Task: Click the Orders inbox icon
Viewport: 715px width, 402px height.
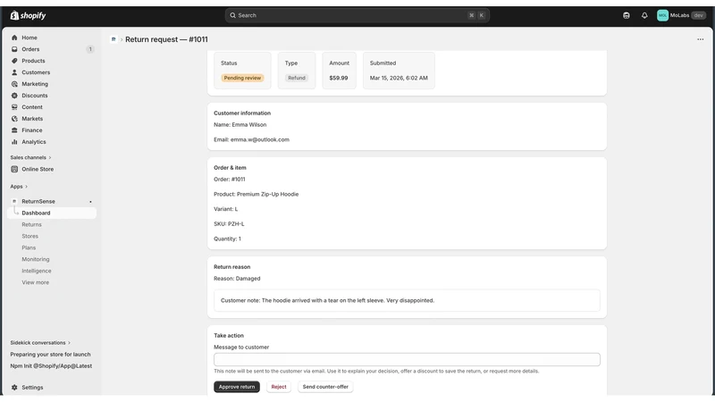Action: pyautogui.click(x=14, y=49)
